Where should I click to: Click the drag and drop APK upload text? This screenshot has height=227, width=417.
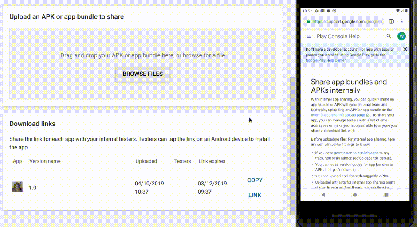pos(142,55)
